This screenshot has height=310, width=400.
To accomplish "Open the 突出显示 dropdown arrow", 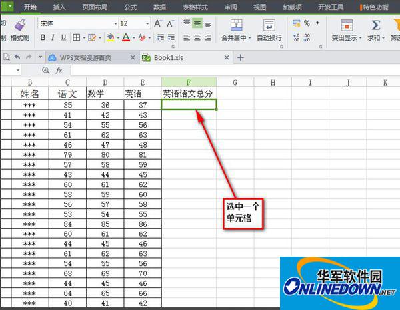I will 360,38.
